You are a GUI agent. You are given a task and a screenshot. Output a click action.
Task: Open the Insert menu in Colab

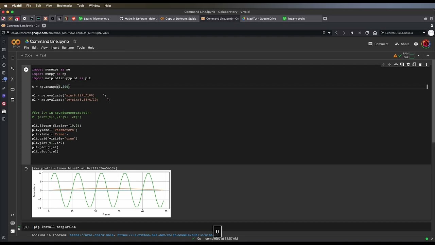click(55, 48)
